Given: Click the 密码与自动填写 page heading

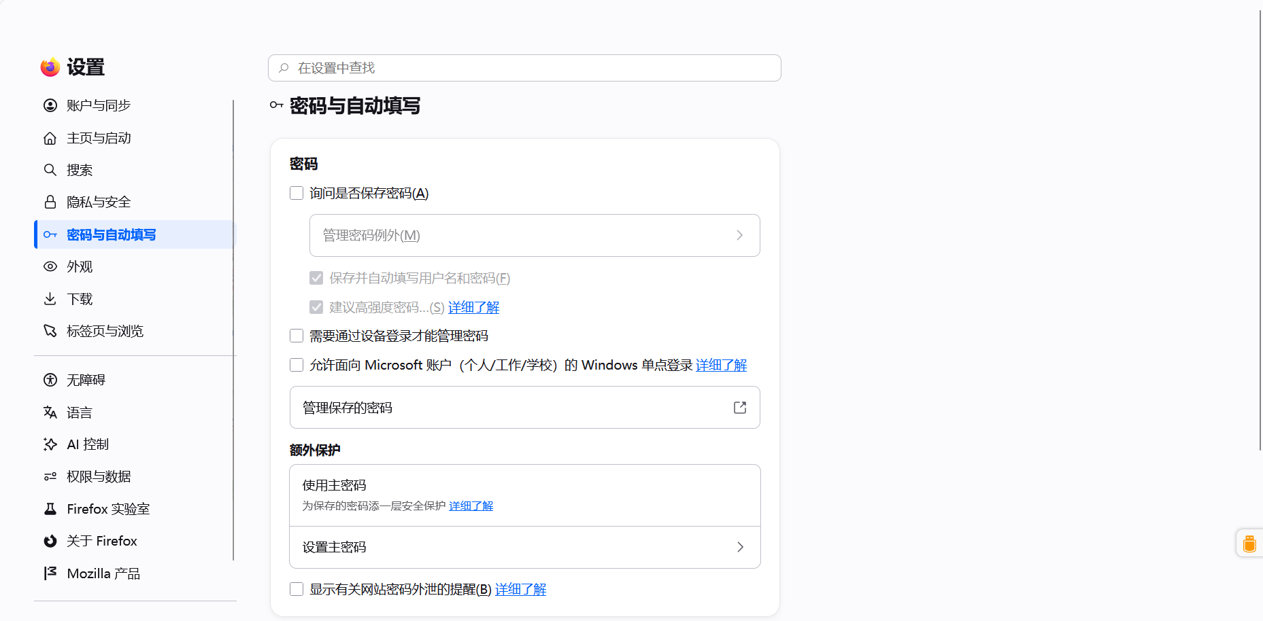Looking at the screenshot, I should (354, 105).
